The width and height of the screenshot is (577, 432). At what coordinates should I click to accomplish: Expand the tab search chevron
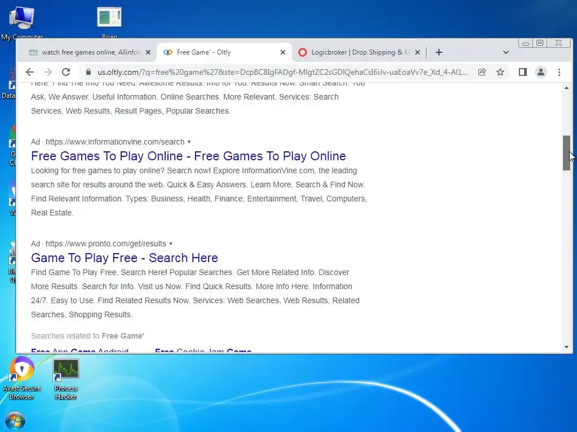pos(505,52)
